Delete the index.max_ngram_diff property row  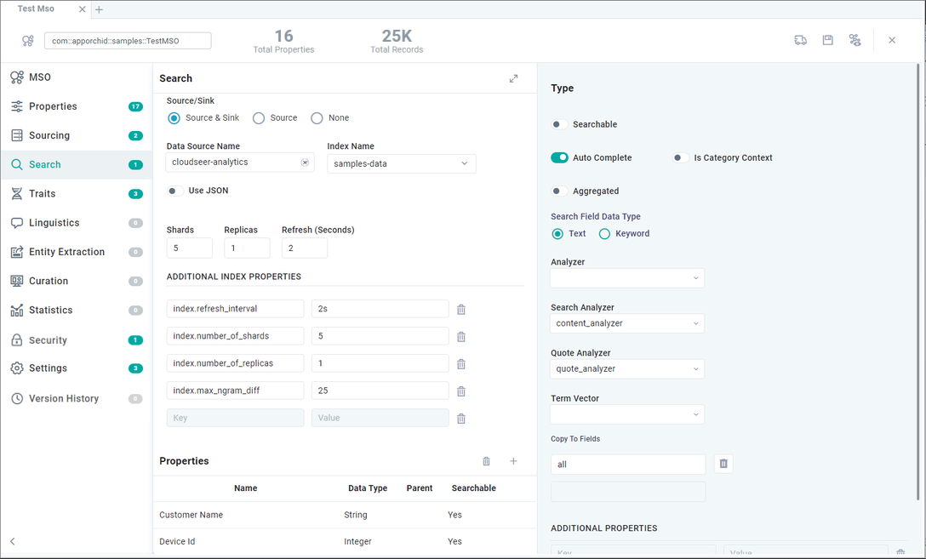[x=461, y=391]
